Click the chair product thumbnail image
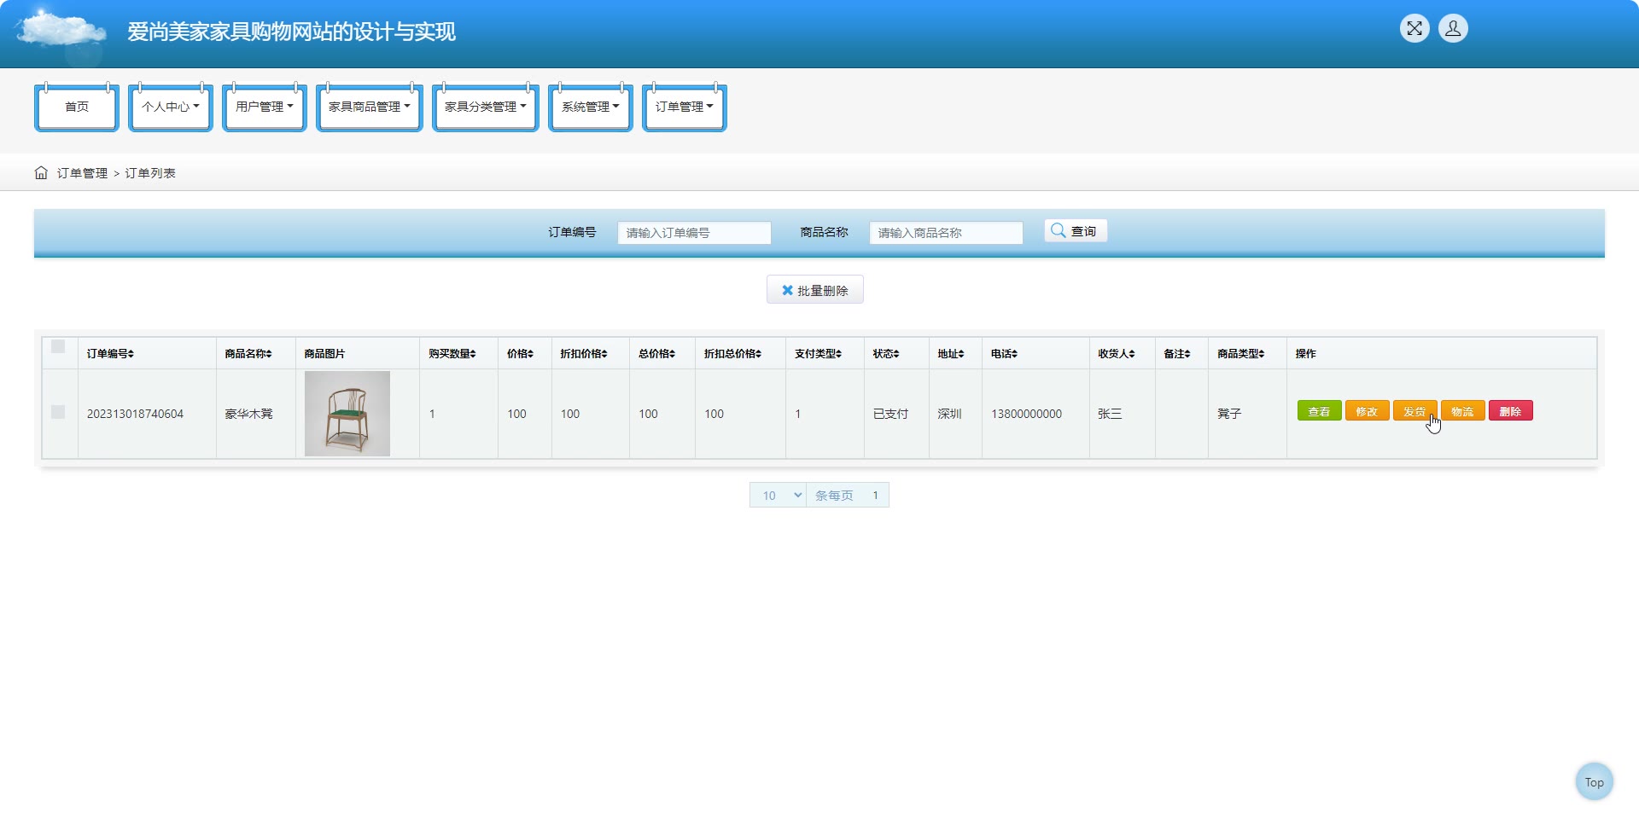This screenshot has height=824, width=1639. click(x=347, y=414)
